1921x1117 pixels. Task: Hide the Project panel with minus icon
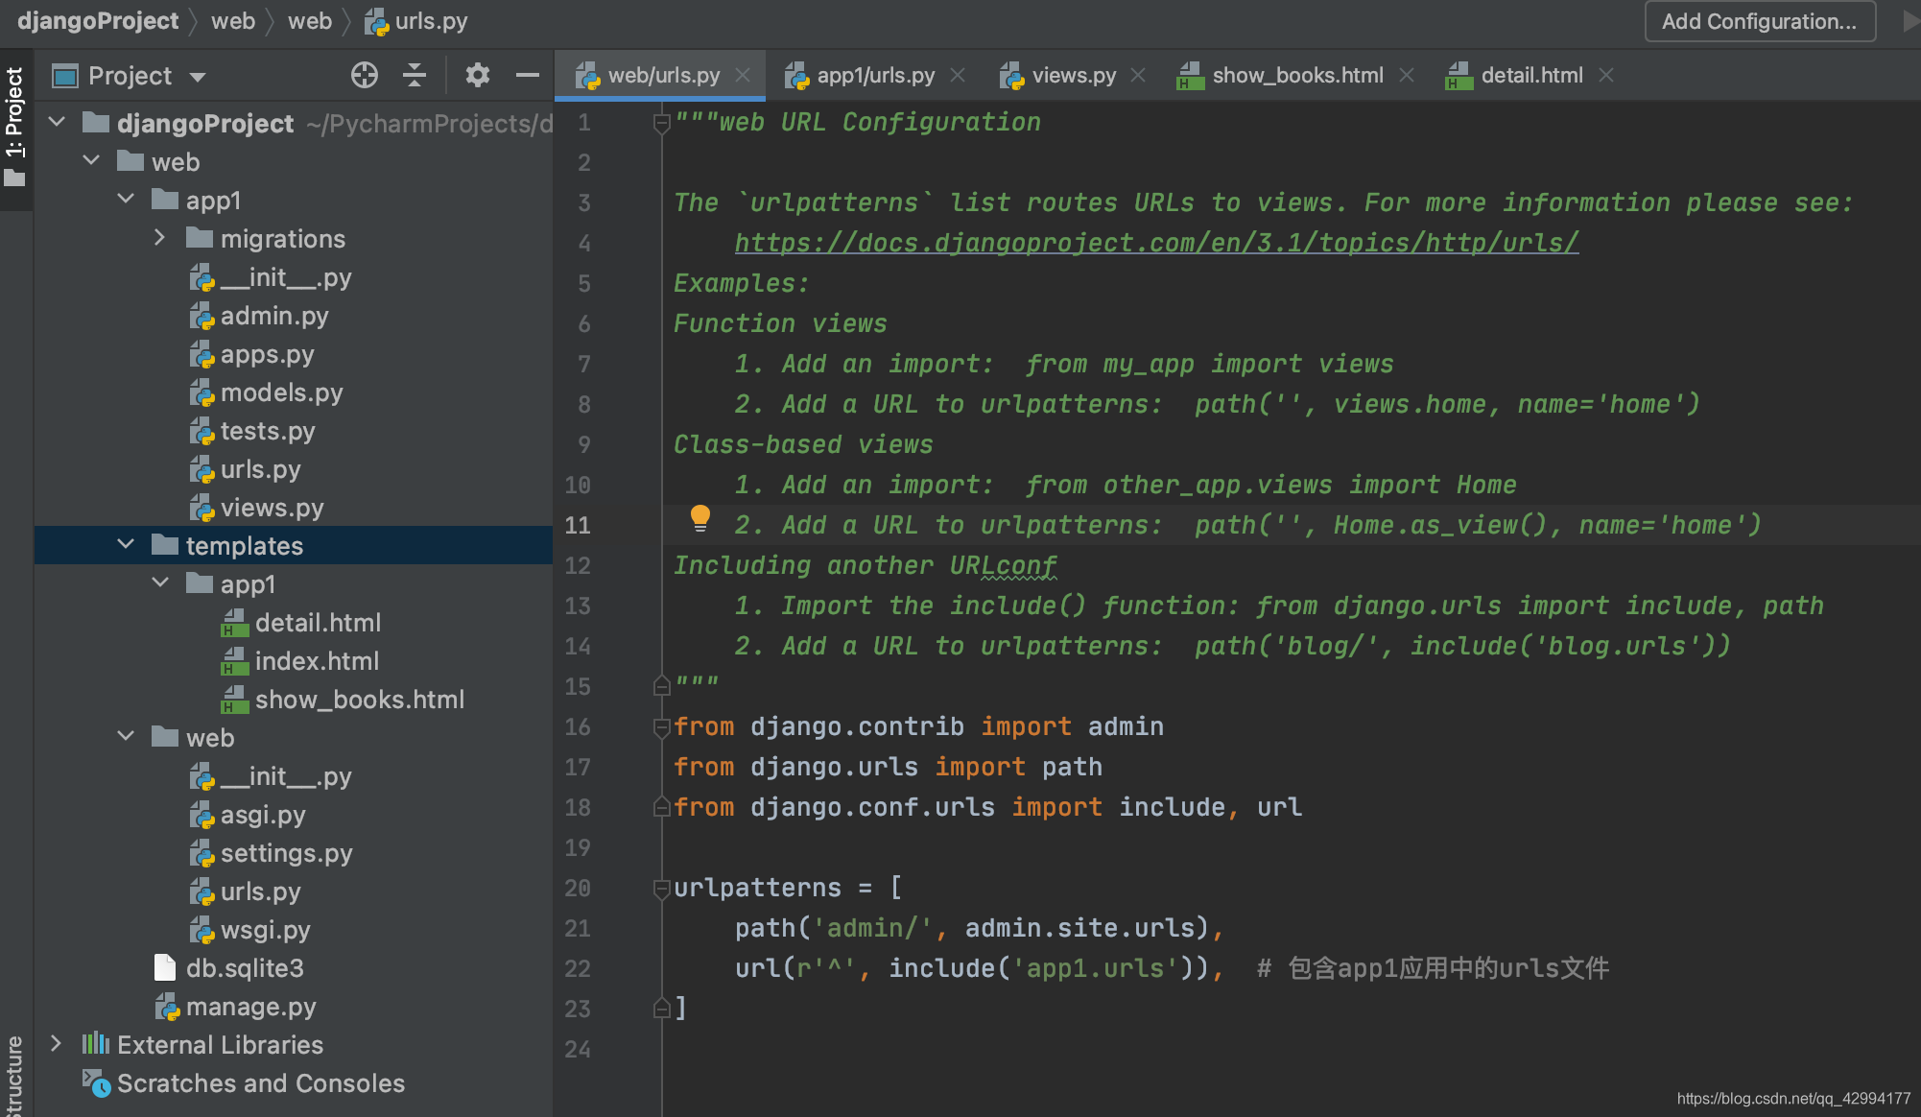point(528,75)
